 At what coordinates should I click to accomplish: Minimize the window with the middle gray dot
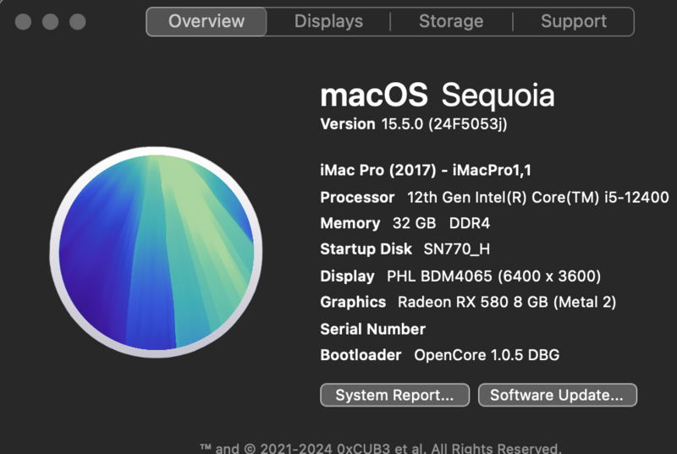pyautogui.click(x=51, y=21)
